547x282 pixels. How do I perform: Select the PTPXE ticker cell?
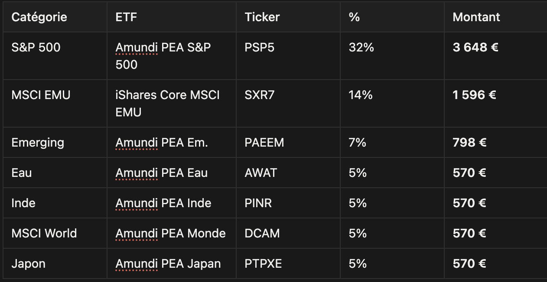pyautogui.click(x=263, y=264)
